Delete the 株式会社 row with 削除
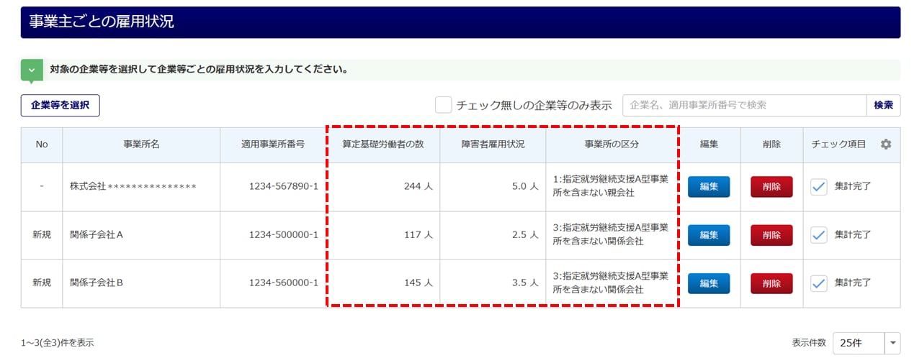 [x=771, y=186]
